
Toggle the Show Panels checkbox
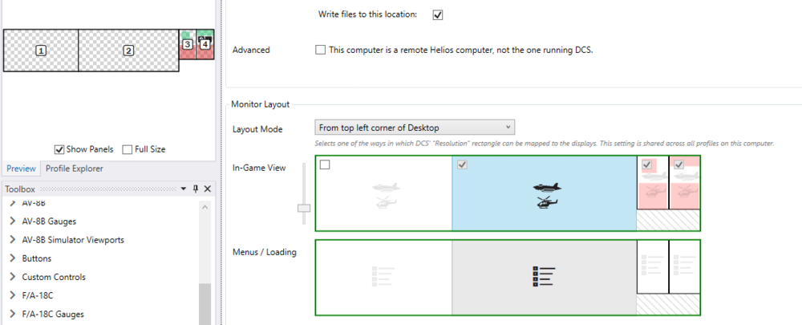click(59, 149)
